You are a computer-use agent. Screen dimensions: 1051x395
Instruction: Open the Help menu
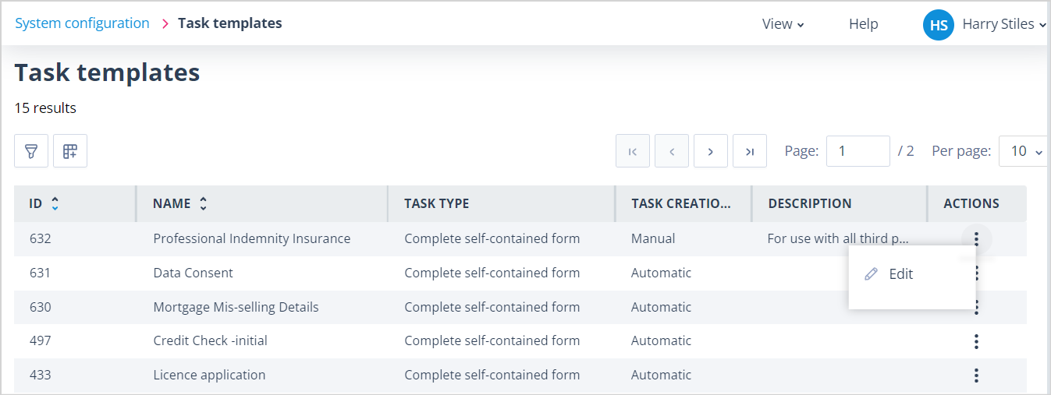click(x=864, y=24)
